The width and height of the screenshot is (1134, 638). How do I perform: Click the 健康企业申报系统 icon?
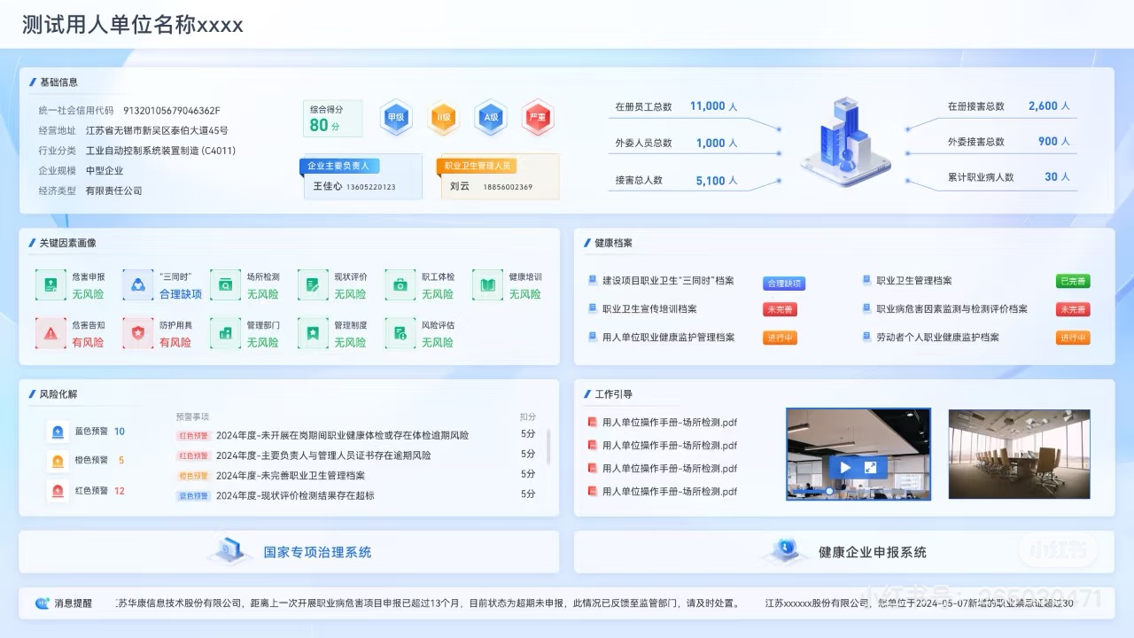785,551
